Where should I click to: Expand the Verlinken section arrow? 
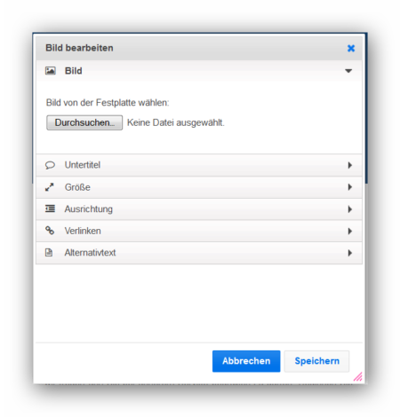[350, 231]
